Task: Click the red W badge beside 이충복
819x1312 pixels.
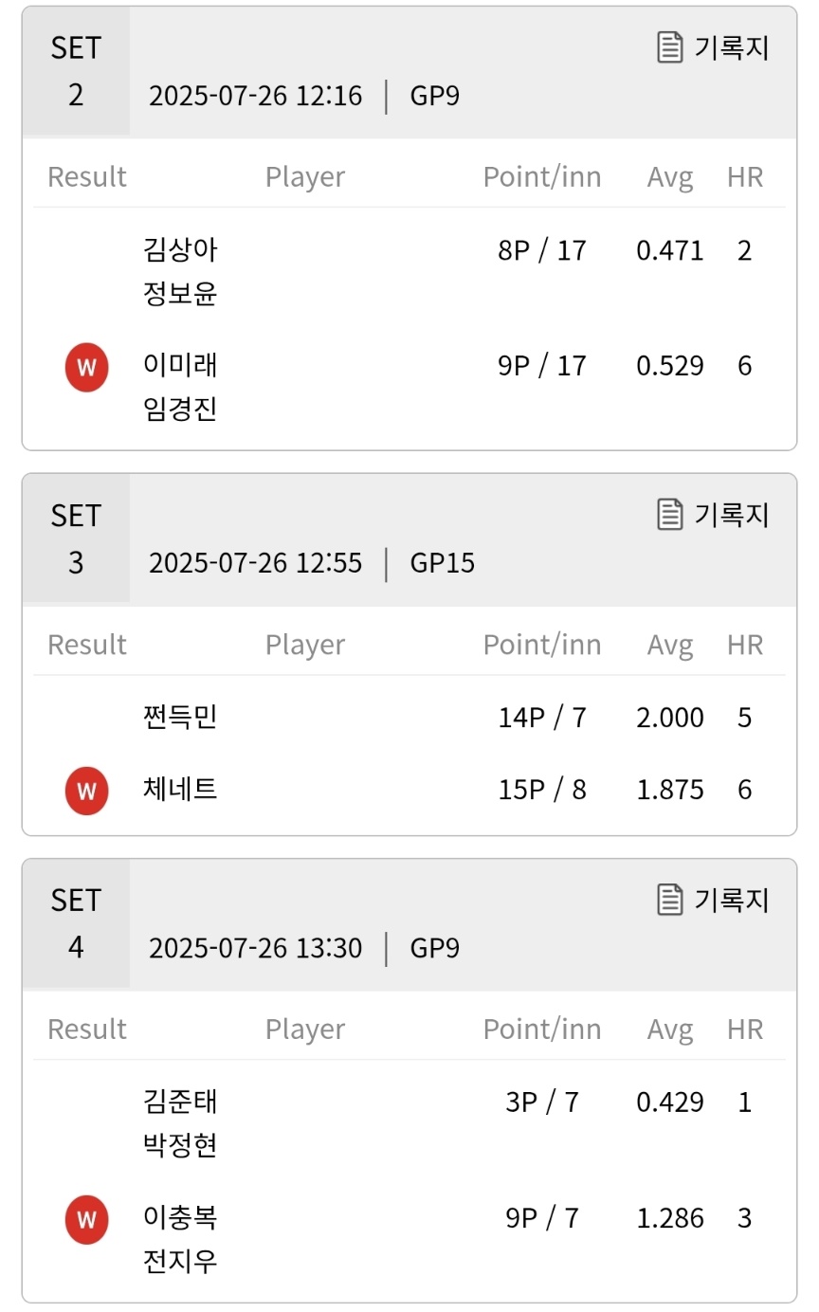Action: click(86, 1218)
